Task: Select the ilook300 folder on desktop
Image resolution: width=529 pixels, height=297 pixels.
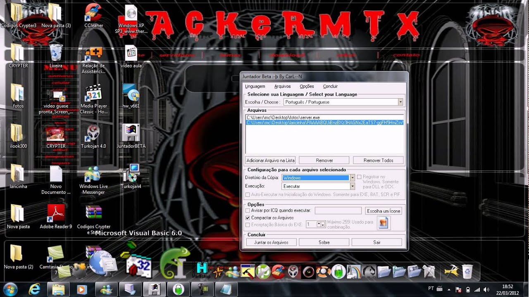Action: point(18,136)
